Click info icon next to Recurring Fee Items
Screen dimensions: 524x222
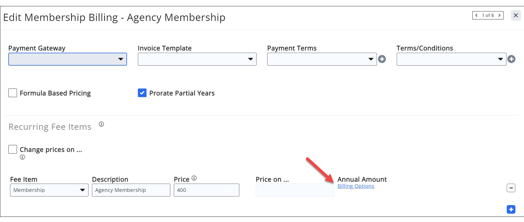(x=101, y=124)
